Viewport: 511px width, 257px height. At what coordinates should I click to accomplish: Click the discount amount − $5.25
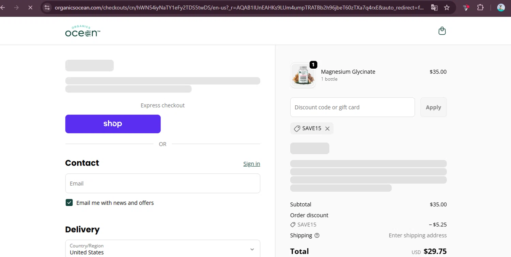click(x=438, y=224)
